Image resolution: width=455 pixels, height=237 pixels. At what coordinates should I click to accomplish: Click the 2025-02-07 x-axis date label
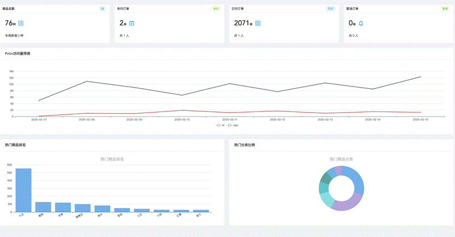(x=39, y=119)
